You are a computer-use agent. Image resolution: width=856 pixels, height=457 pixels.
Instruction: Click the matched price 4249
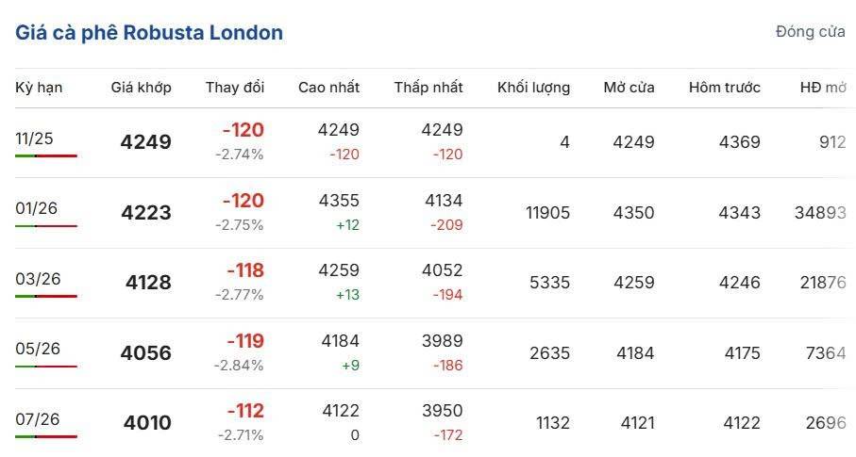(x=146, y=142)
